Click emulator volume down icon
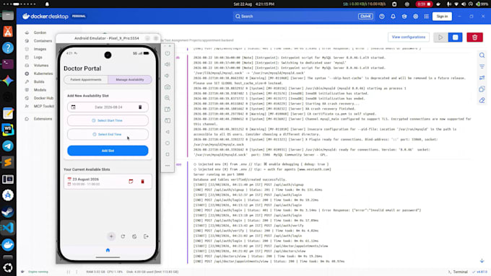491x276 pixels. tap(168, 76)
